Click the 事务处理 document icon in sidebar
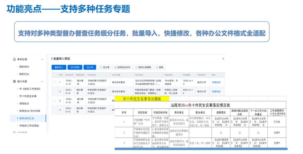This screenshot has width=303, height=154. (14, 59)
